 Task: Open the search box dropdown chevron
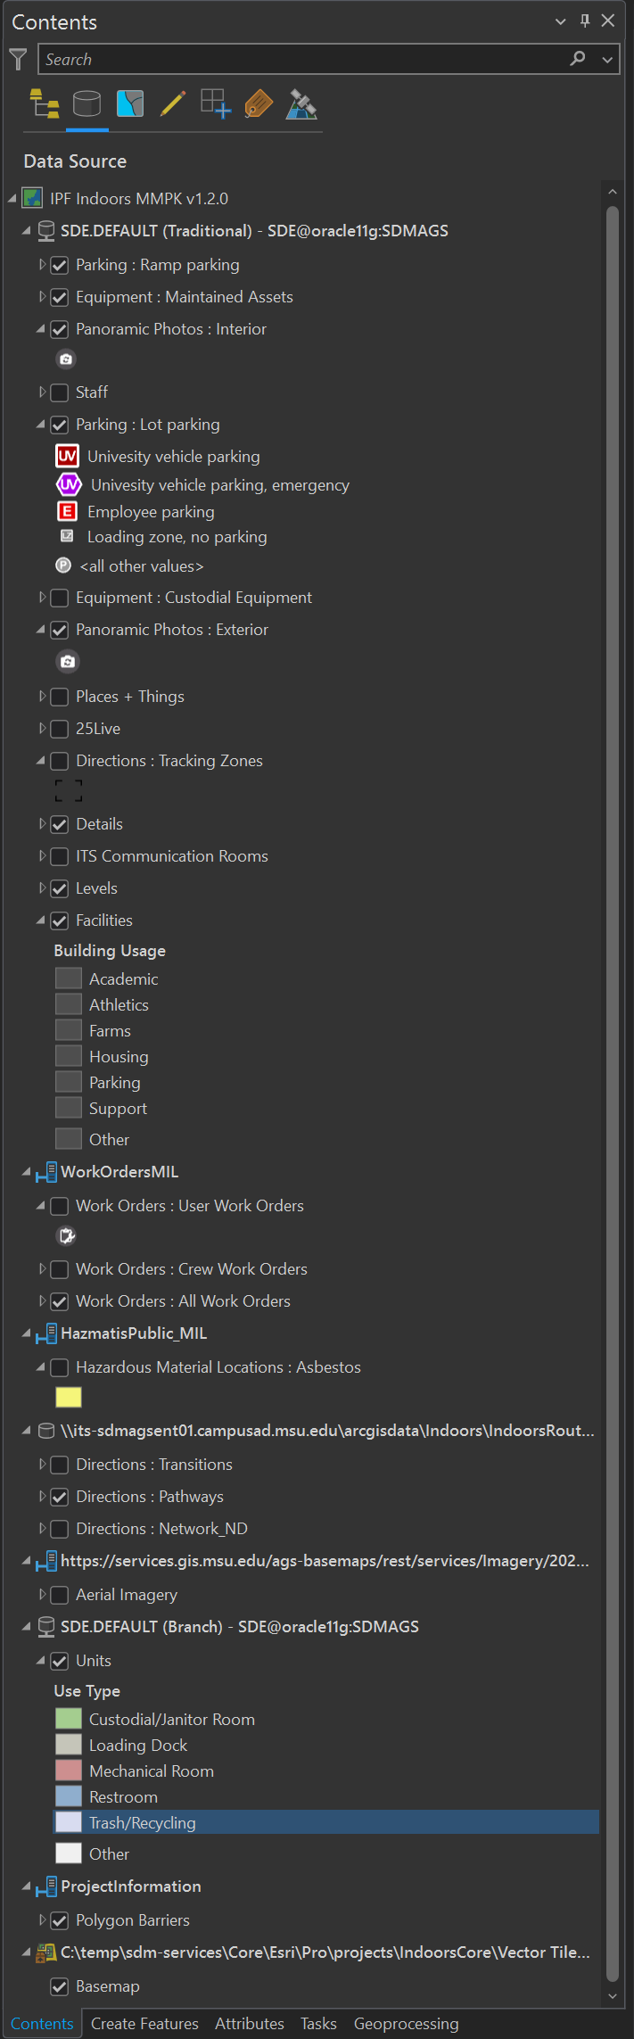click(607, 59)
